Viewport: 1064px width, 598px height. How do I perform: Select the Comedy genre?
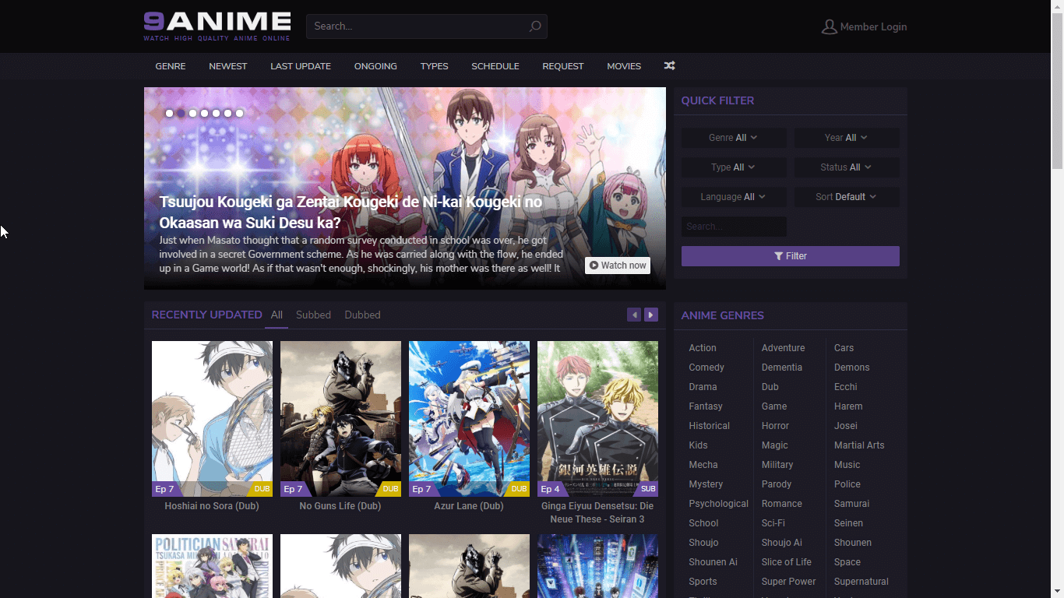pyautogui.click(x=706, y=368)
